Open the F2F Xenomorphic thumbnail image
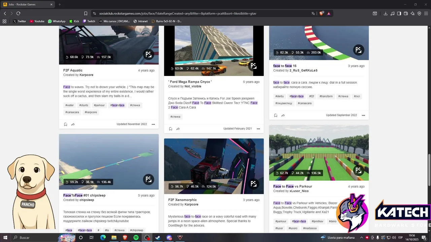This screenshot has height=242, width=431. [x=214, y=166]
